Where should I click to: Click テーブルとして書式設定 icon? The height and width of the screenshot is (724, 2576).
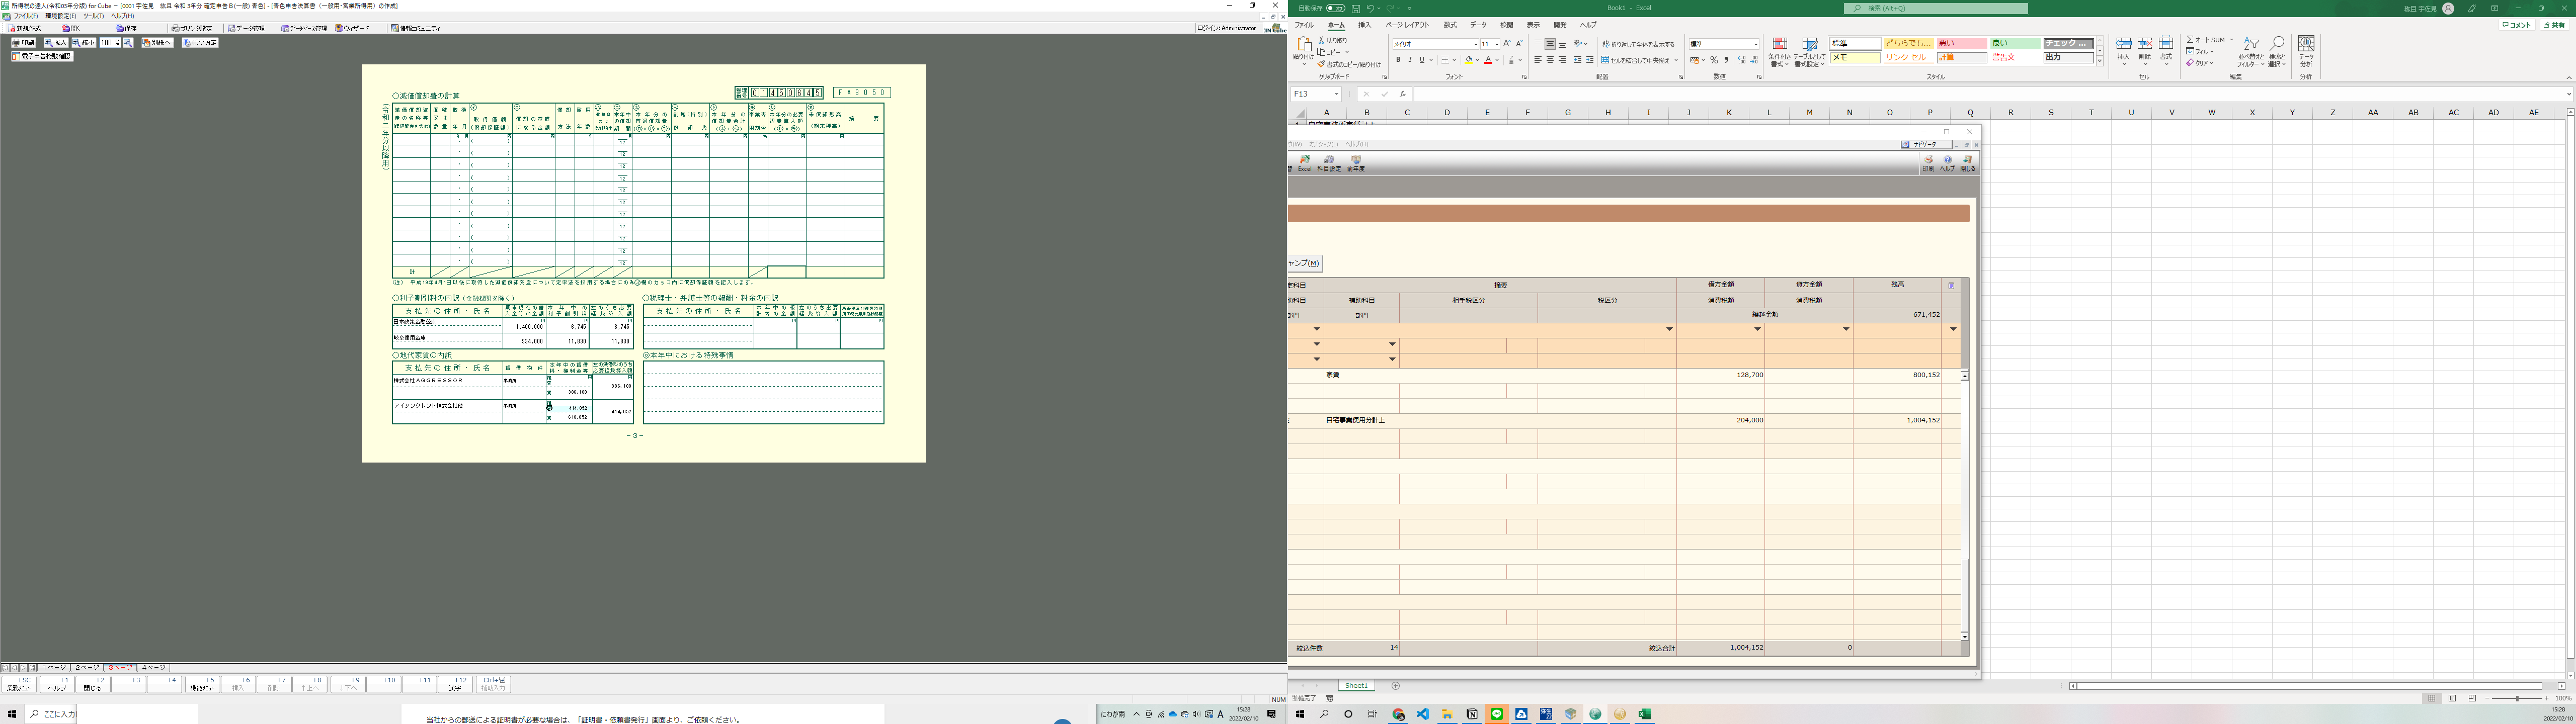pyautogui.click(x=1809, y=52)
